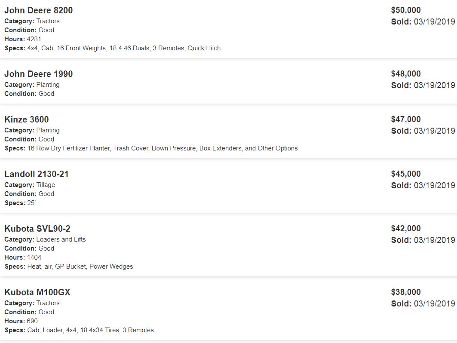Click the Kinze 3600 listing title
This screenshot has width=457, height=343.
[x=27, y=119]
